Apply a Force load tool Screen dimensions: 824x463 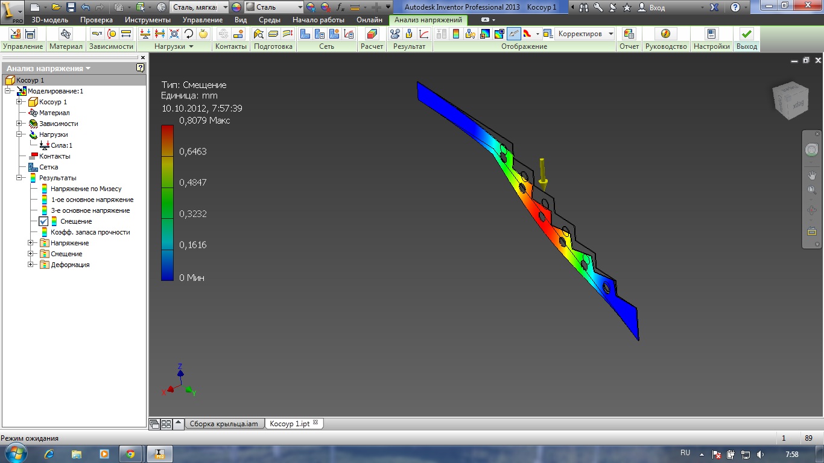pyautogui.click(x=145, y=34)
